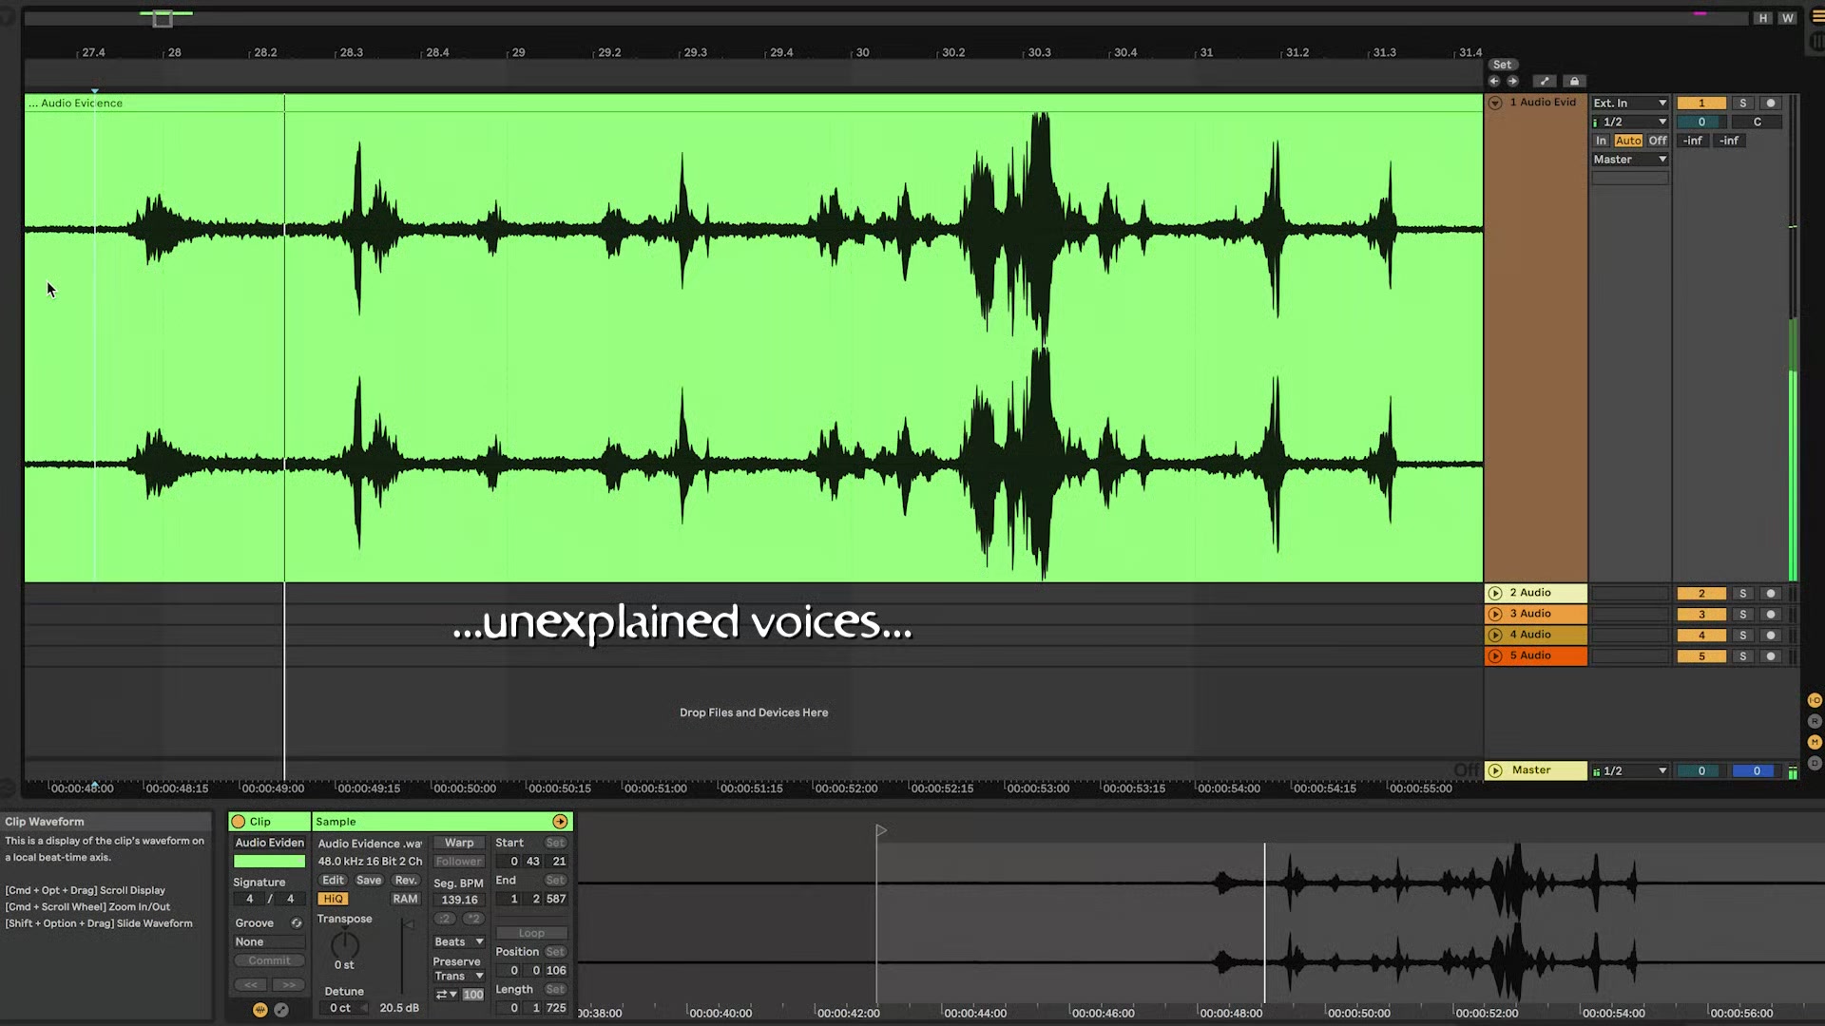Click the Rev. reverse button

click(406, 881)
